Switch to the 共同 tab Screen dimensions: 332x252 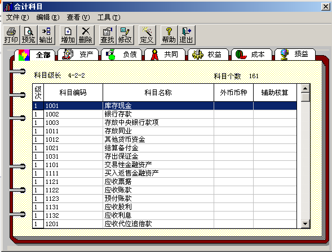tap(165, 55)
